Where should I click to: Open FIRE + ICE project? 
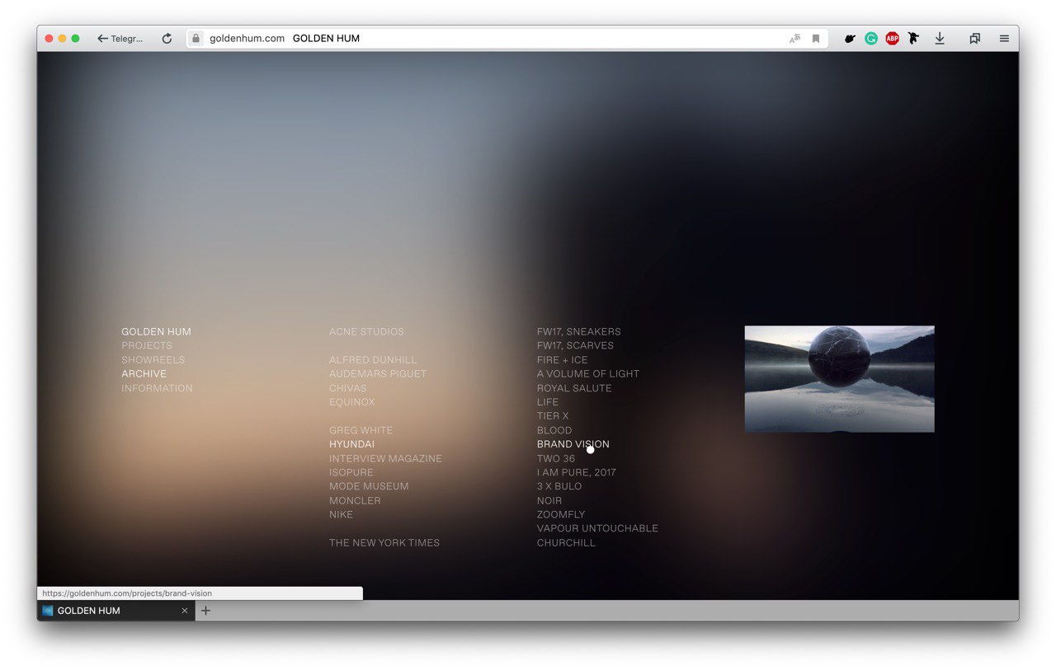pyautogui.click(x=563, y=360)
